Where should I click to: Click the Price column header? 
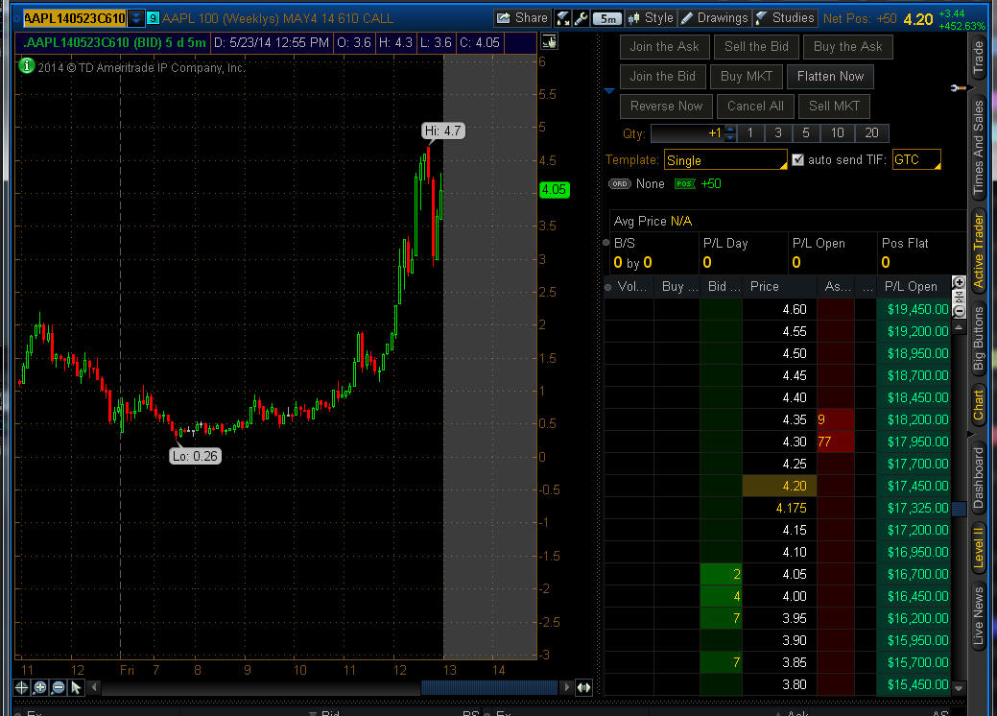click(779, 287)
